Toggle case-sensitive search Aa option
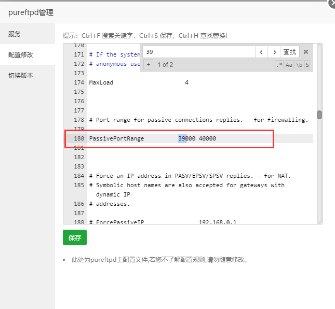This screenshot has width=335, height=309. pos(289,65)
